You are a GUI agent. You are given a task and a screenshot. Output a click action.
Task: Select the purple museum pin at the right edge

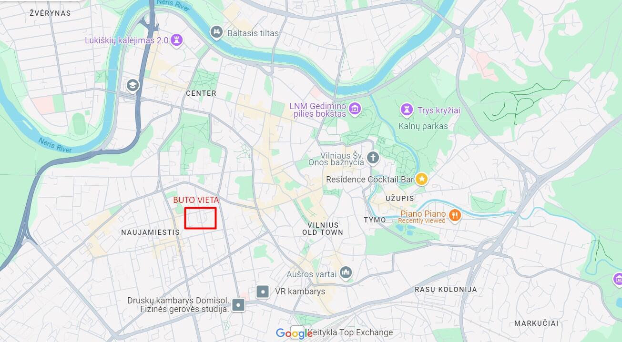(x=618, y=280)
